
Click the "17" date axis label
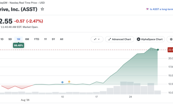pyautogui.click(x=97, y=97)
